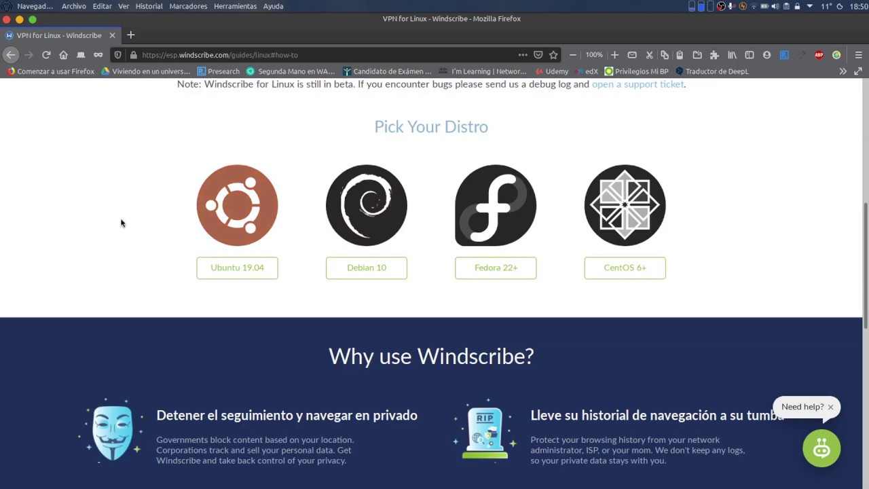This screenshot has width=869, height=489.
Task: Copy using toolbar copy icon
Action: pos(665,55)
